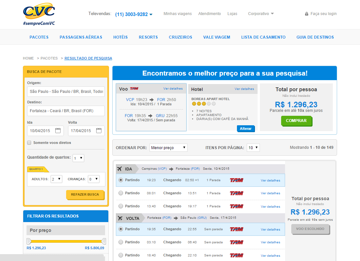Image resolution: width=360 pixels, height=261 pixels.
Task: Open the Pacotes menu
Action: coord(39,37)
